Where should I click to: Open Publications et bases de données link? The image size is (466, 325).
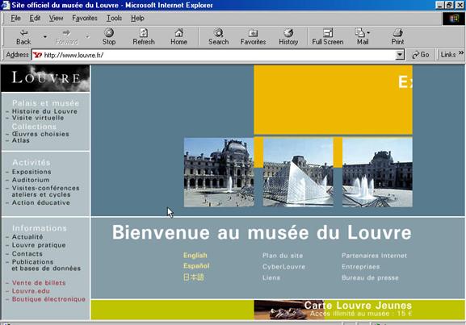46,265
